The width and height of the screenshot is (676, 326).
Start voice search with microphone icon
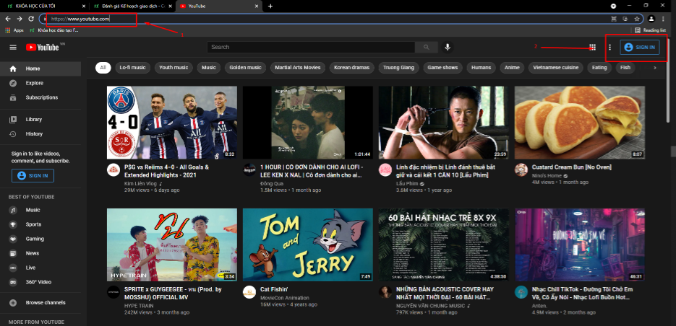(x=448, y=47)
